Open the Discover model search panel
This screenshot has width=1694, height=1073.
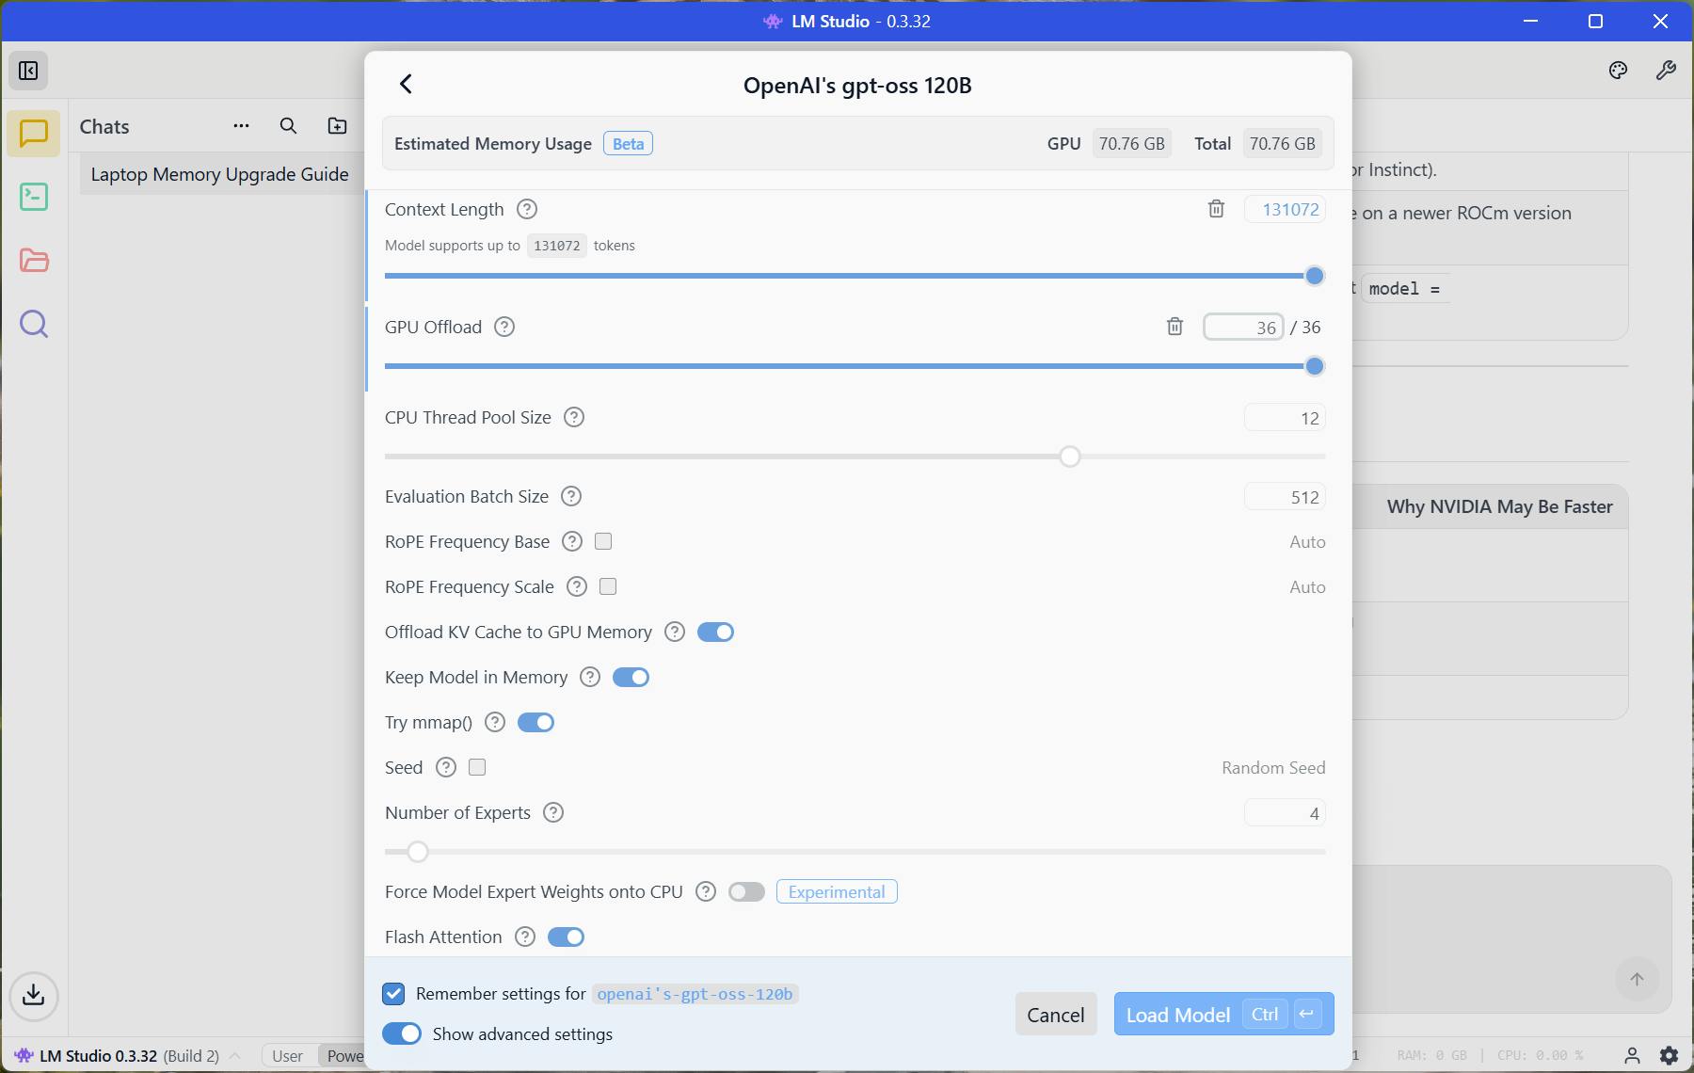(x=34, y=324)
